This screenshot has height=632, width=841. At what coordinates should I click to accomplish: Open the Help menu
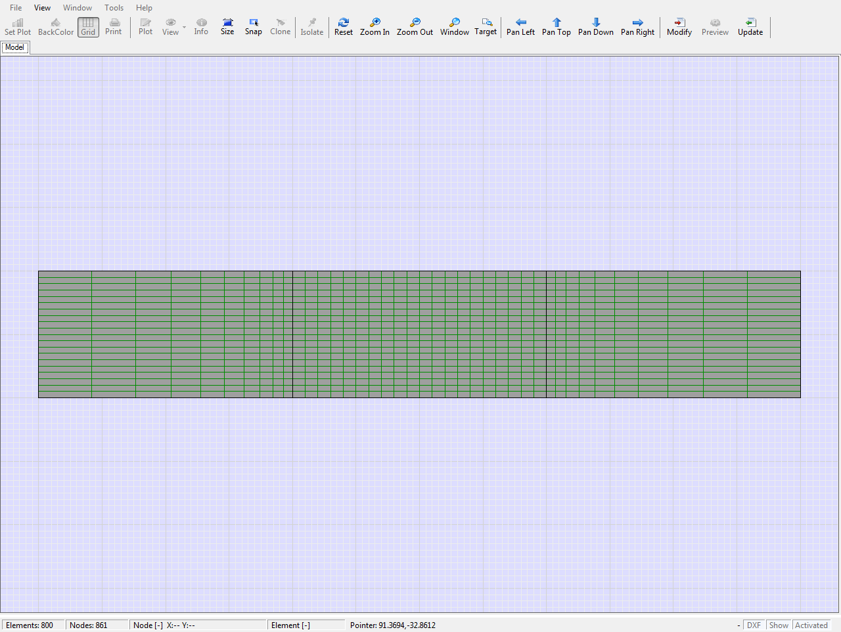coord(144,8)
